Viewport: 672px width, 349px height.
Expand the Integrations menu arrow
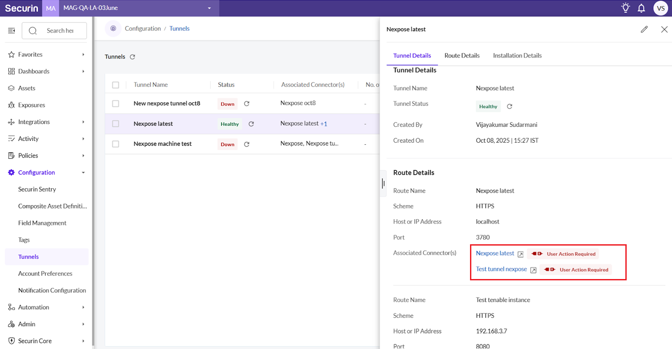pos(83,122)
